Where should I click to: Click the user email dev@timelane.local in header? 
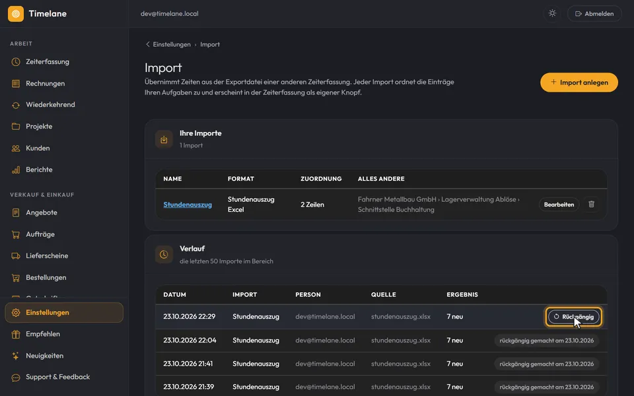(x=170, y=14)
